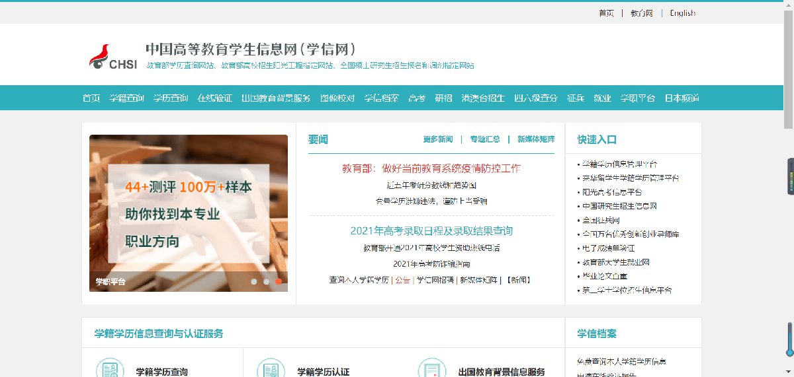Open the 在线验证 navigation item

(214, 98)
